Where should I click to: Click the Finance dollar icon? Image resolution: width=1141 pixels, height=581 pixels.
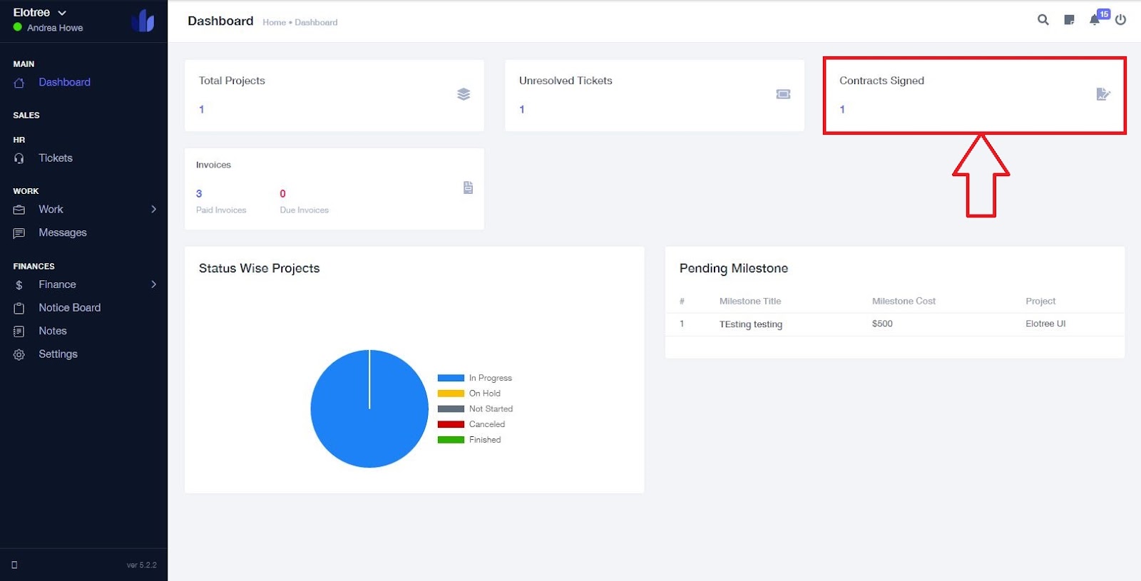pyautogui.click(x=19, y=285)
